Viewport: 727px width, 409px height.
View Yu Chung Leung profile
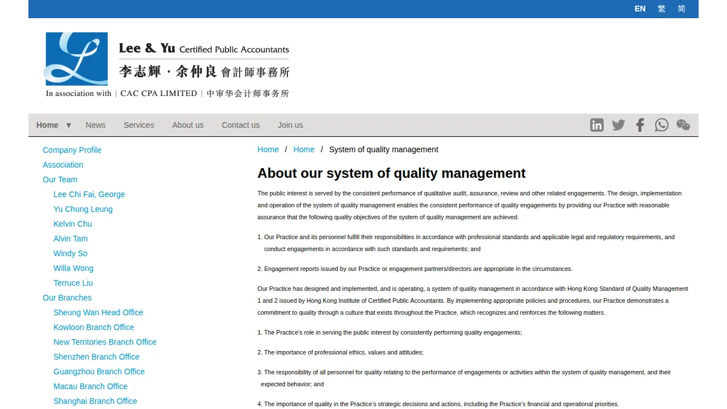click(83, 209)
